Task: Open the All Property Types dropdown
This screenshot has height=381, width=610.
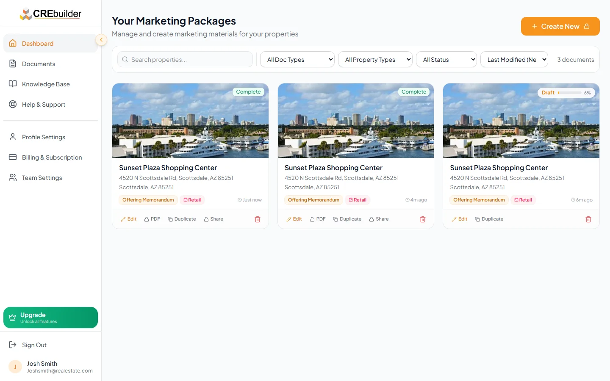Action: (x=375, y=59)
